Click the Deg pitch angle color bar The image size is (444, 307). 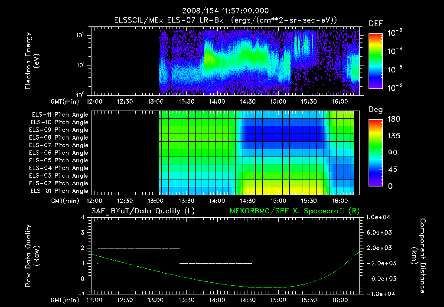pyautogui.click(x=375, y=153)
